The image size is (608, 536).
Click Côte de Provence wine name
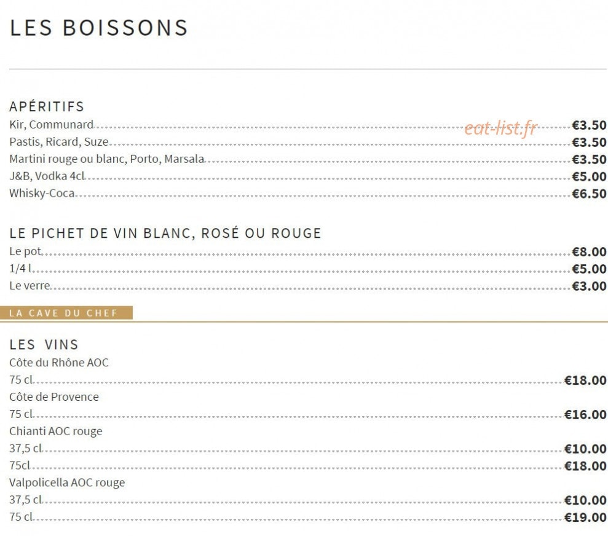pos(54,397)
